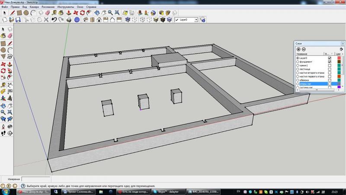Open the Инструменты menu
Screen dimensions: 346x195
67,7
